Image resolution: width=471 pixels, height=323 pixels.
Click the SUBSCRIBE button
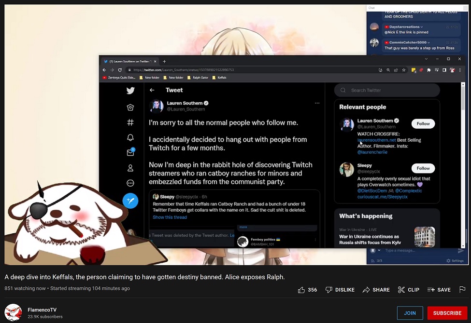click(x=447, y=313)
